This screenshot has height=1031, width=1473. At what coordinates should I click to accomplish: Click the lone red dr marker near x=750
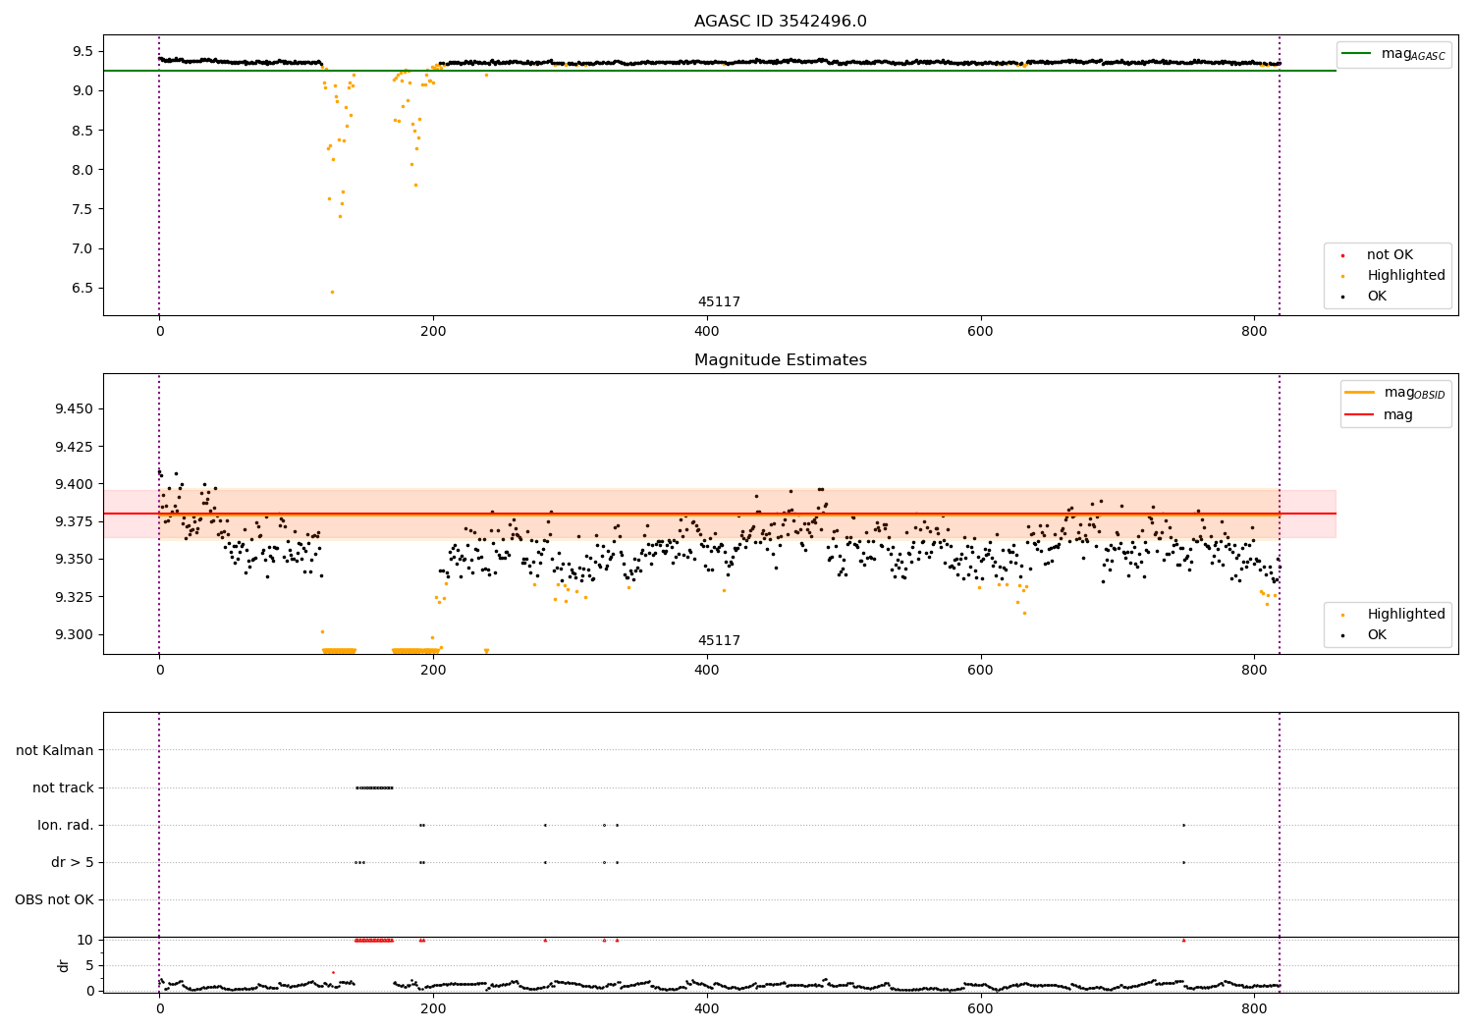pos(1183,940)
